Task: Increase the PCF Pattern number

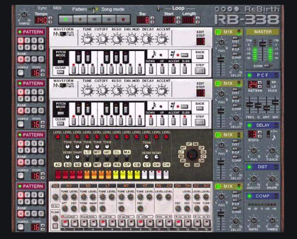Action: 260,82
